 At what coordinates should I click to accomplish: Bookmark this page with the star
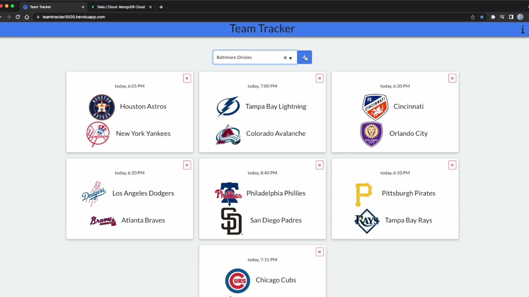[x=481, y=17]
